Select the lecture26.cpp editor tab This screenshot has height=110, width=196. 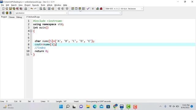click(33, 17)
